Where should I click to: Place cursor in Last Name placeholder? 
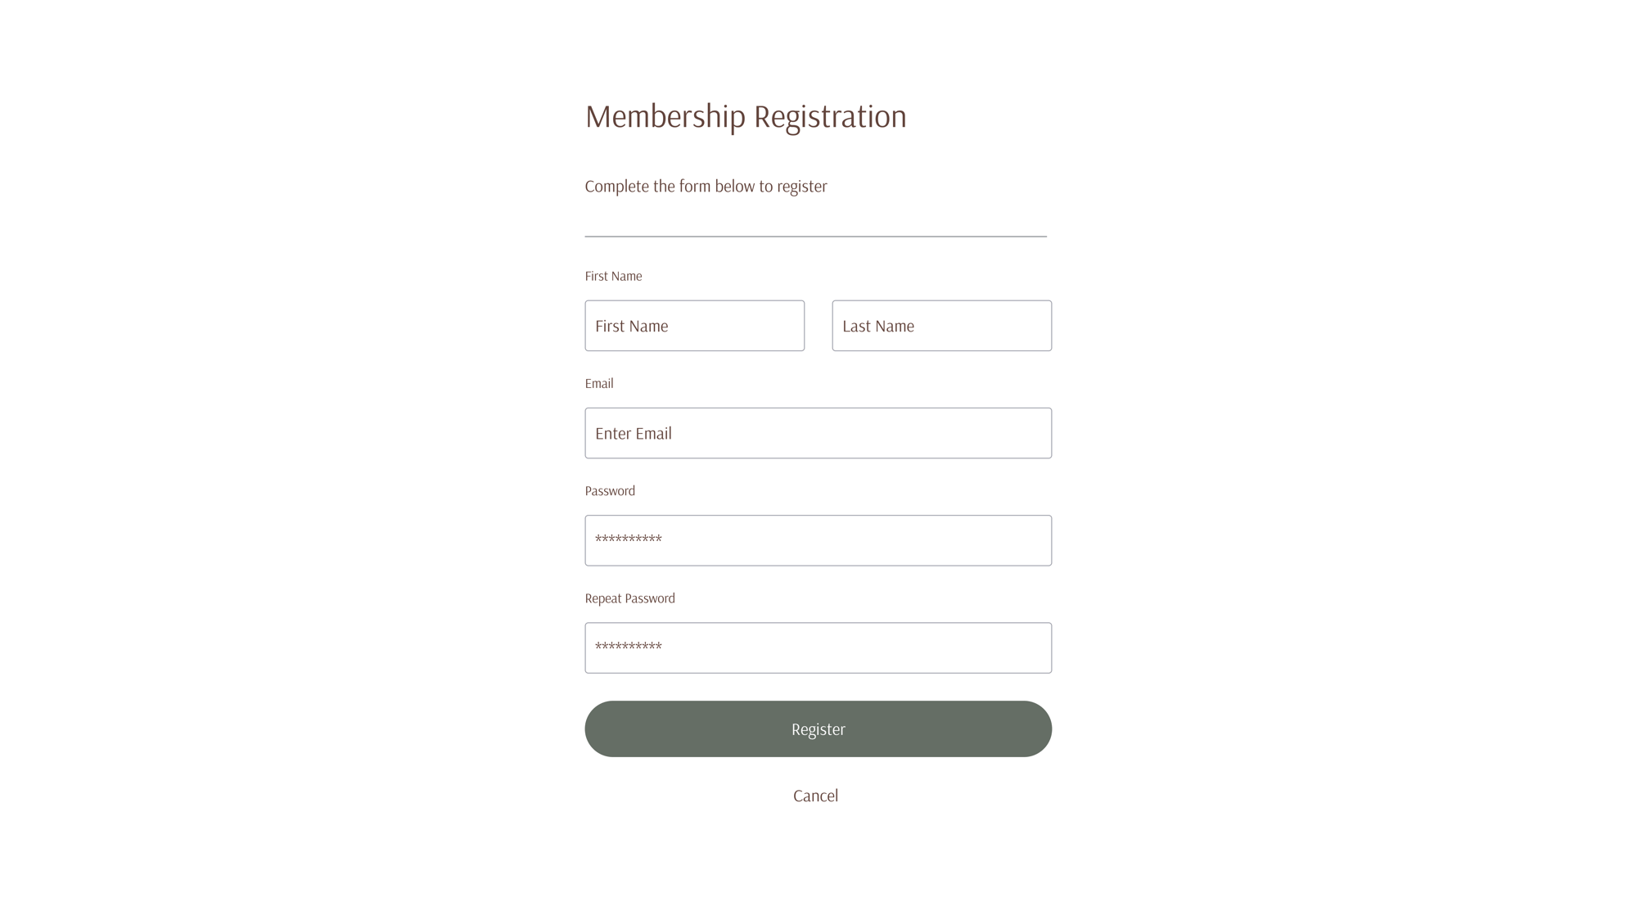pos(877,325)
